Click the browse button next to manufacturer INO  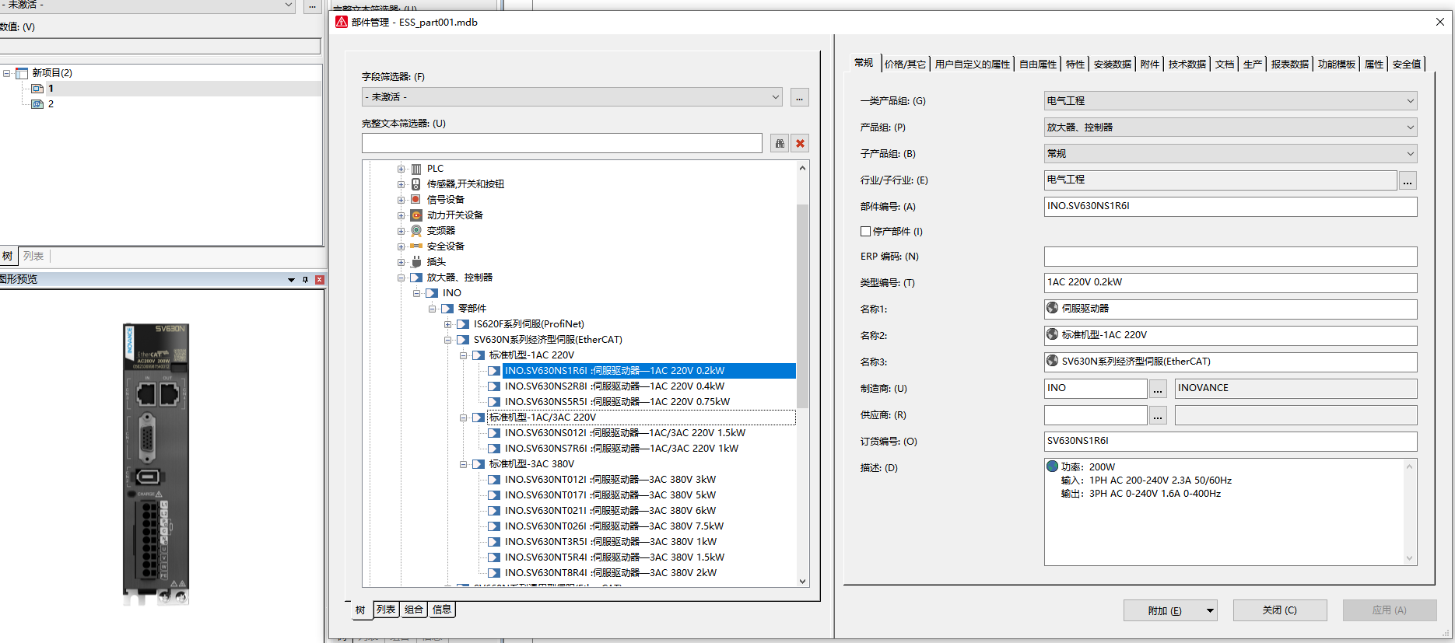[1158, 389]
